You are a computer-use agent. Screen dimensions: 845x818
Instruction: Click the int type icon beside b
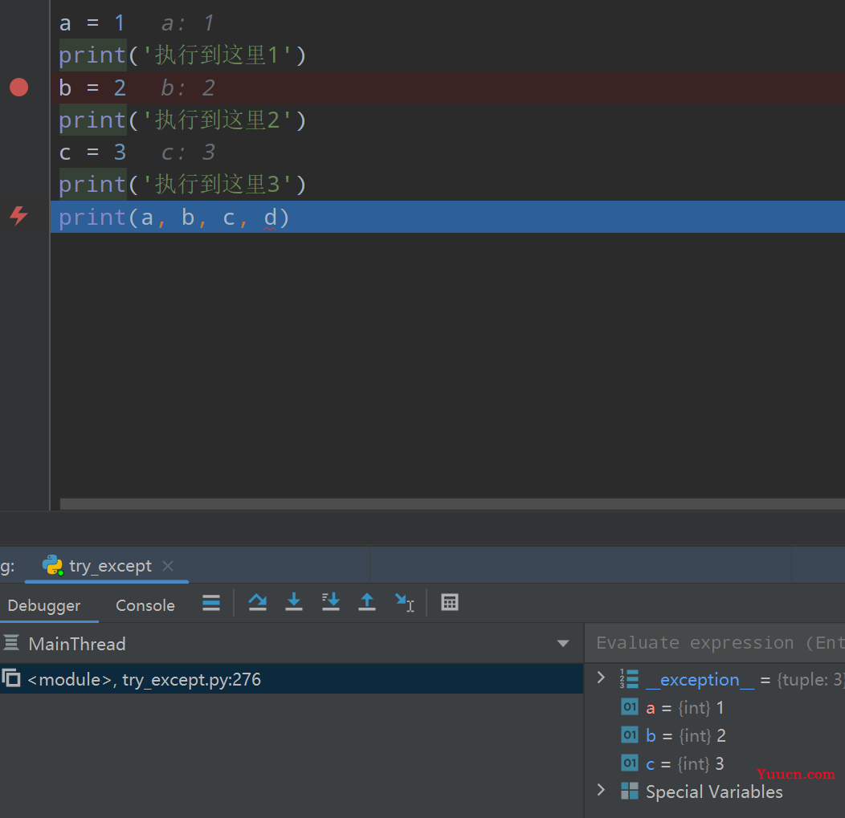[x=630, y=735]
